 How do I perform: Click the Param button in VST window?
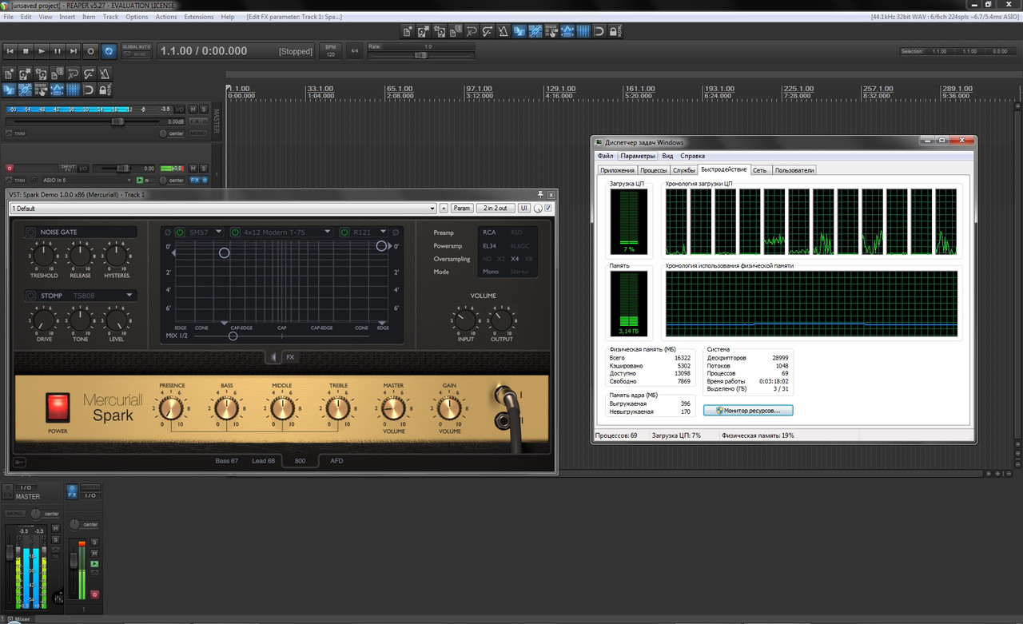tap(462, 209)
